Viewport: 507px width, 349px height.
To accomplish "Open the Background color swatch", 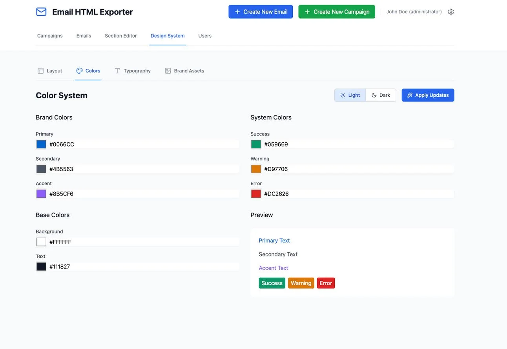I will [x=41, y=242].
